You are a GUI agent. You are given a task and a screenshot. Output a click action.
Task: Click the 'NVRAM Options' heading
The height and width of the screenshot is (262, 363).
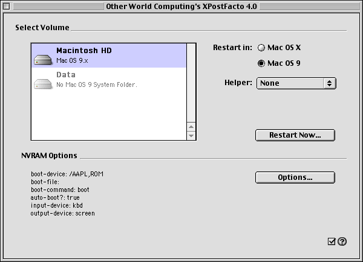click(49, 156)
